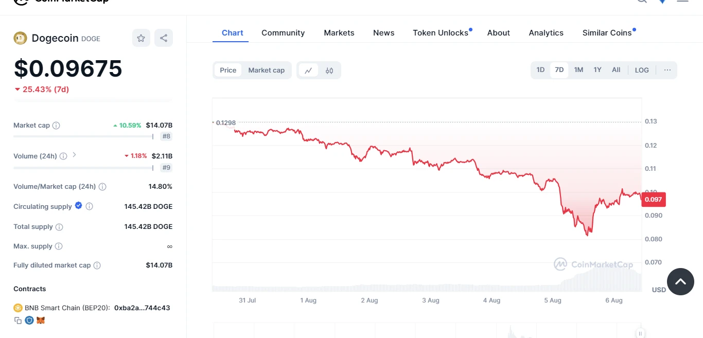Open the hamburger menu in header
Viewport: 703px width, 338px height.
coord(682,1)
